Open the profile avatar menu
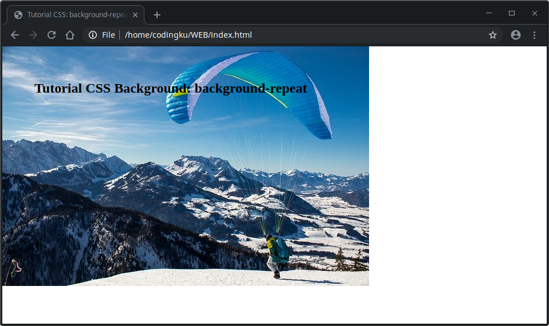 point(516,35)
